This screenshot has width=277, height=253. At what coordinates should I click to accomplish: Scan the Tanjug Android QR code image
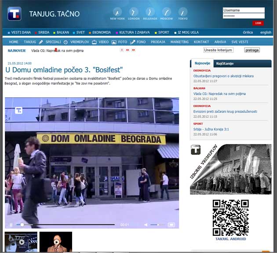(x=230, y=218)
